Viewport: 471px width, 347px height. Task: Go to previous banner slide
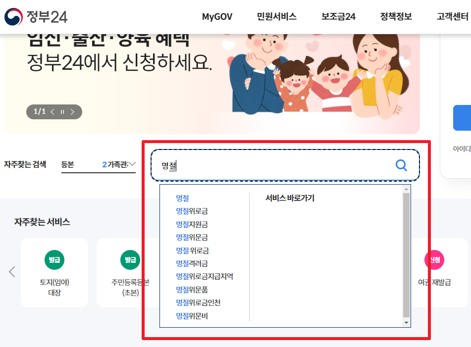tap(52, 112)
